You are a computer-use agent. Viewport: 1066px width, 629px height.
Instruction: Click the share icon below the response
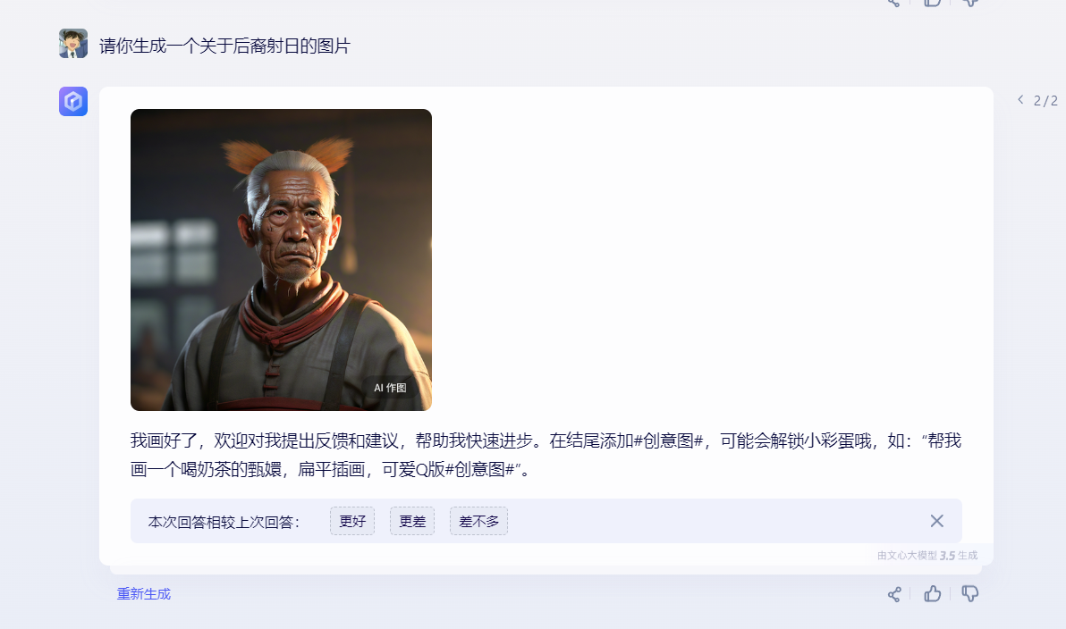coord(894,594)
